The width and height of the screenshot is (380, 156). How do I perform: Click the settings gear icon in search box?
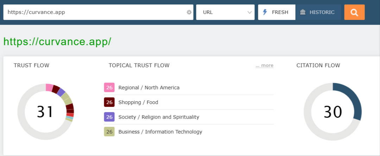[189, 12]
